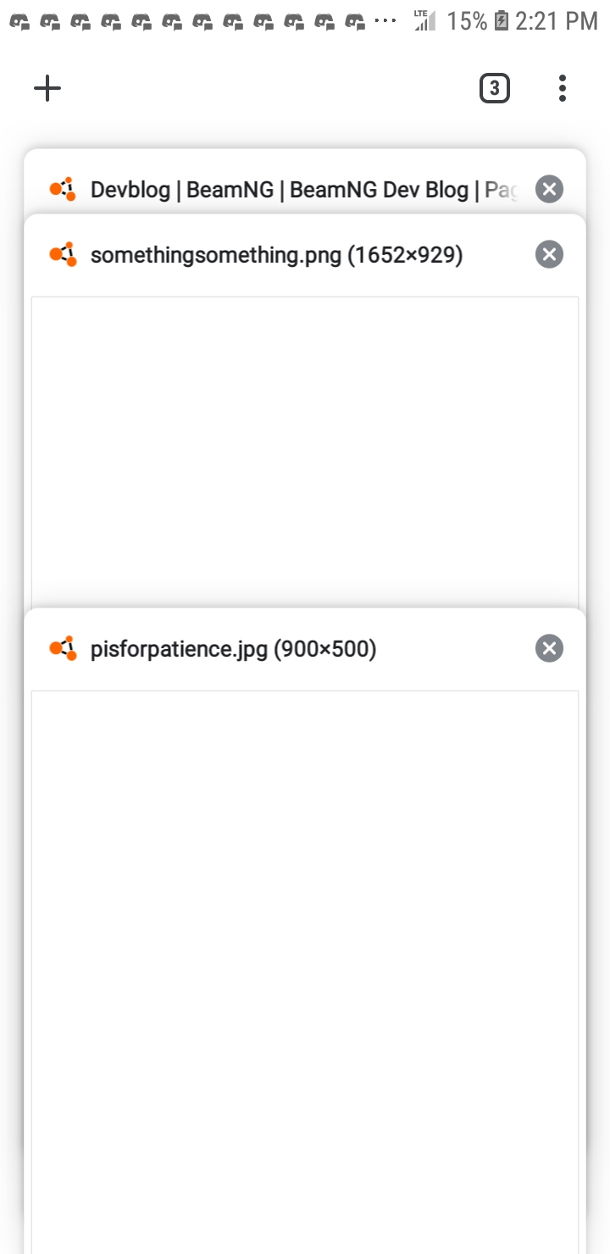This screenshot has width=610, height=1254.
Task: Tap the 15% battery percentage text
Action: [x=468, y=21]
